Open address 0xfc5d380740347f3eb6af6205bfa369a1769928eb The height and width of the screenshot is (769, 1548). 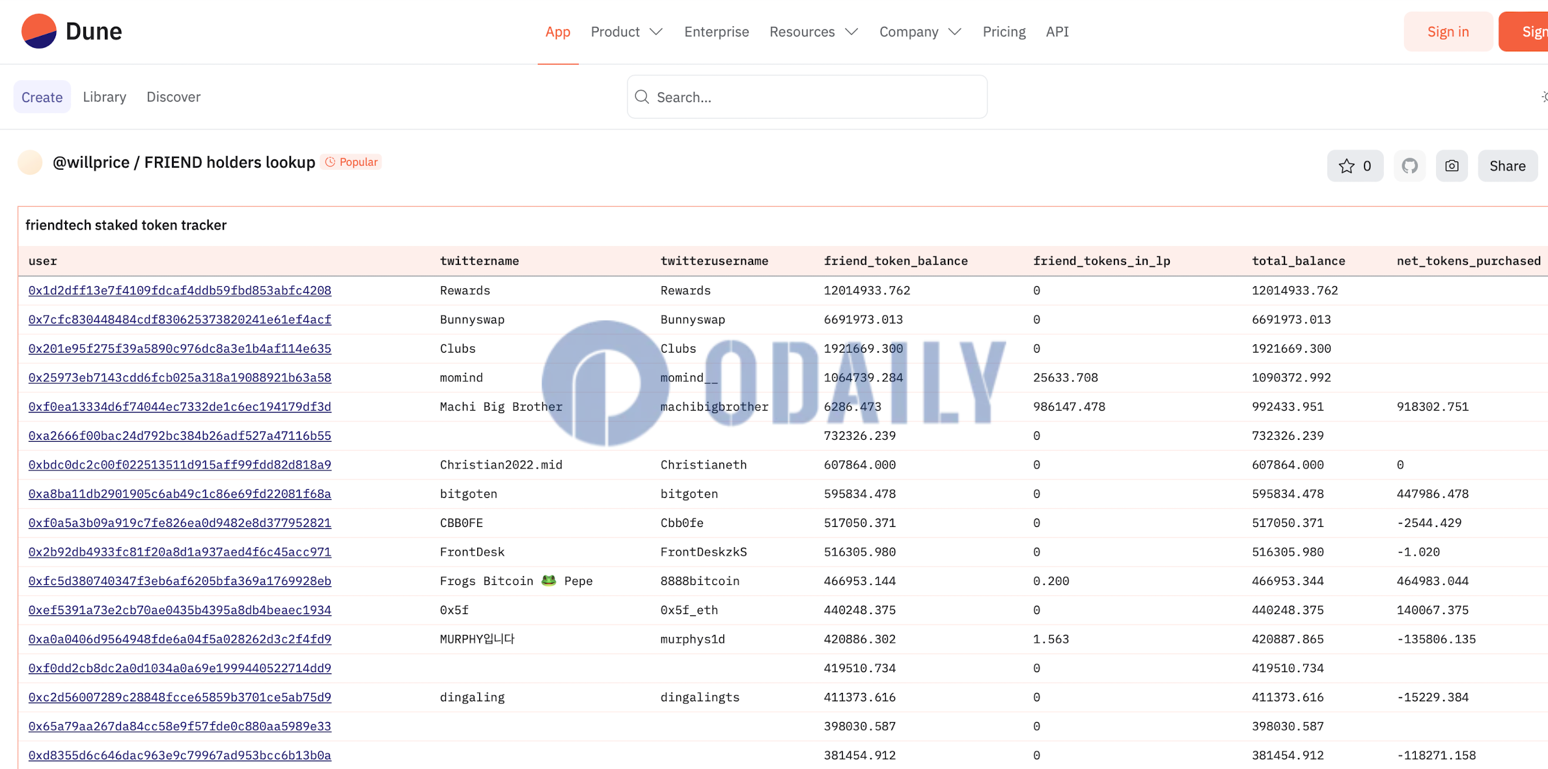click(180, 581)
